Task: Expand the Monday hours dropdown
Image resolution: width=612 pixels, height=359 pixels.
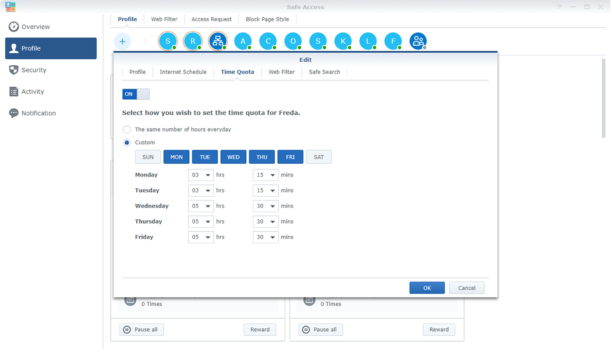Action: pos(201,175)
